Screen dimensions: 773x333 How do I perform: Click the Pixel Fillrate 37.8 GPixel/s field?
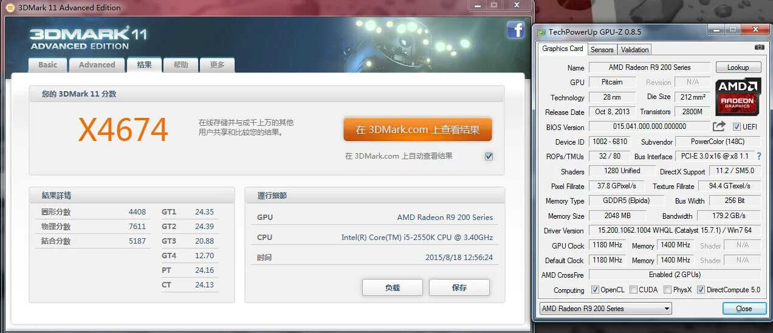tap(616, 186)
